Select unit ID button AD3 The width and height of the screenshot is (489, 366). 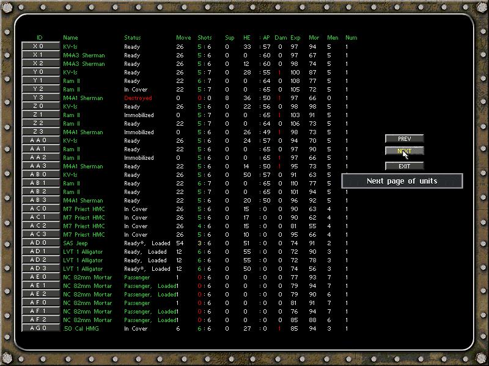[40, 269]
